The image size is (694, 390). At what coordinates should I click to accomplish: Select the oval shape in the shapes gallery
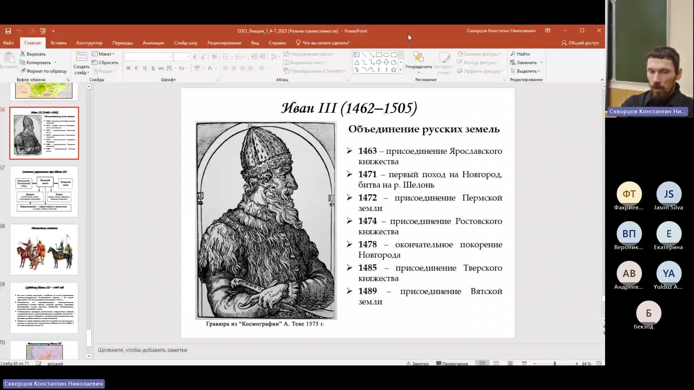(386, 55)
